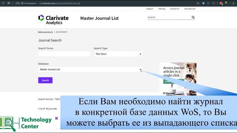Click the Clarivate Analytics logo

(x=53, y=20)
